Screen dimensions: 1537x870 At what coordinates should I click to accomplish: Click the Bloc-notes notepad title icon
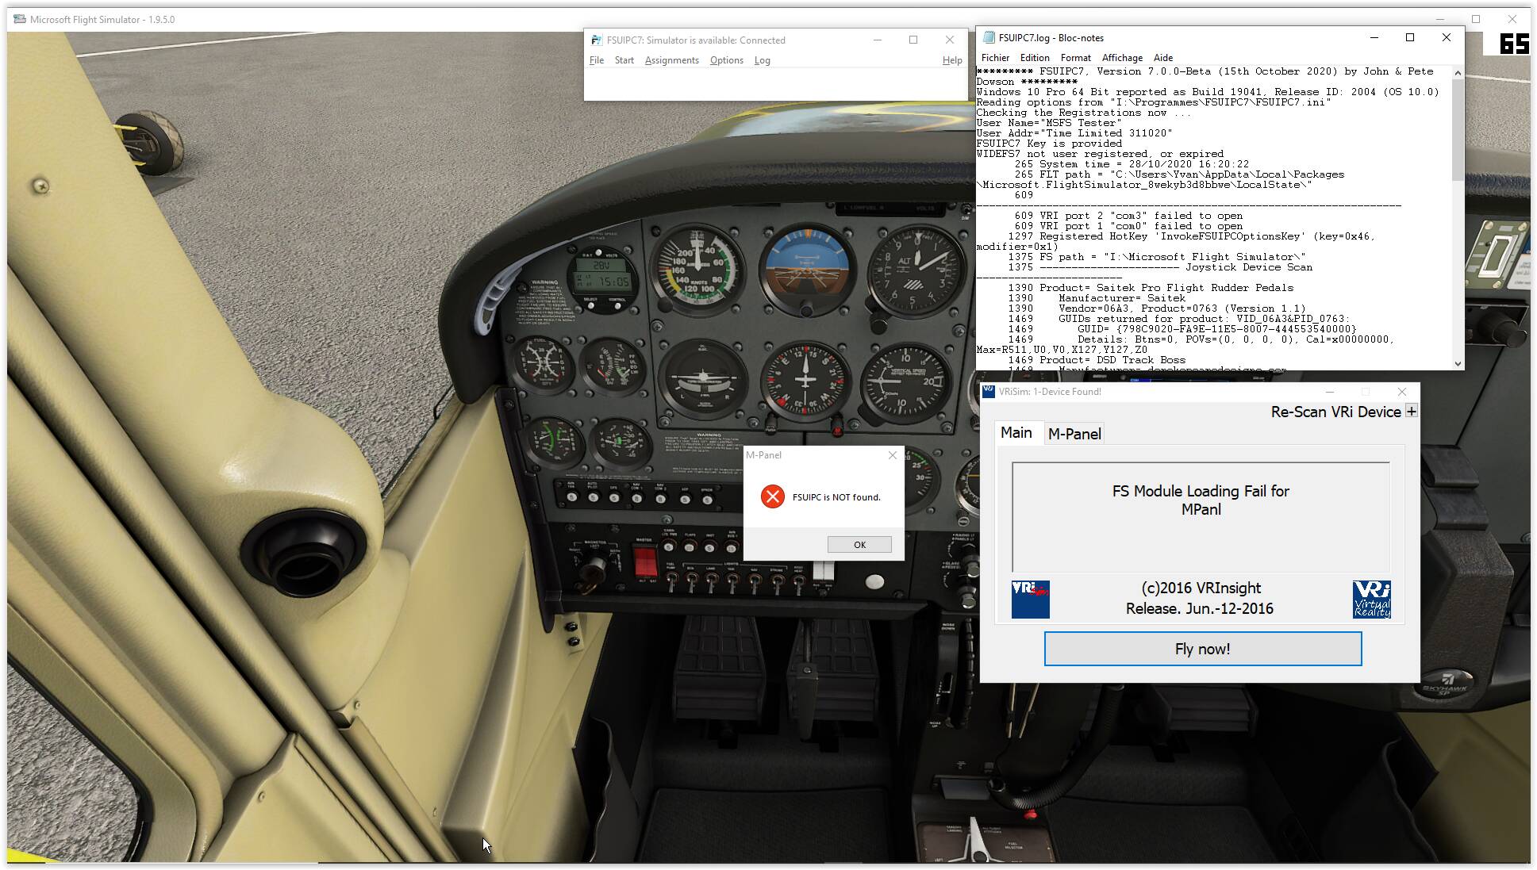[989, 37]
